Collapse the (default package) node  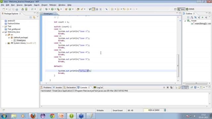(9, 38)
